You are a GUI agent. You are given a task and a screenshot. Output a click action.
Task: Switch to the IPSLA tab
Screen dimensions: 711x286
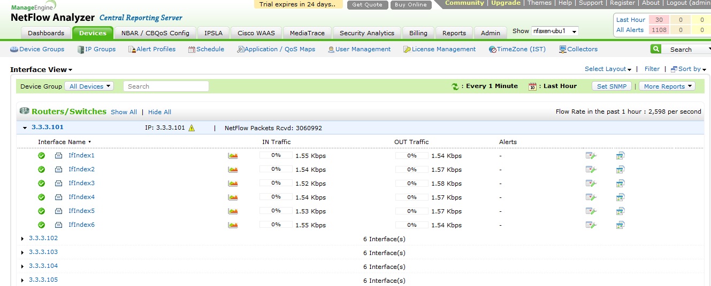coord(213,33)
